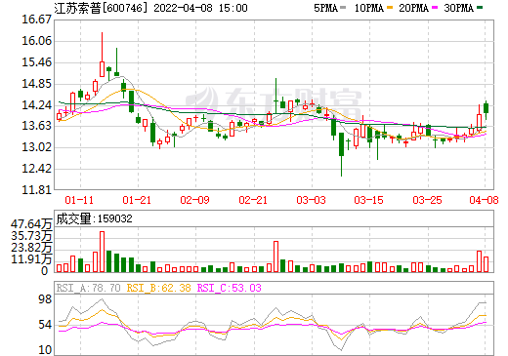Click the orange 10PMA legend color marker
The height and width of the screenshot is (356, 508).
pos(390,8)
